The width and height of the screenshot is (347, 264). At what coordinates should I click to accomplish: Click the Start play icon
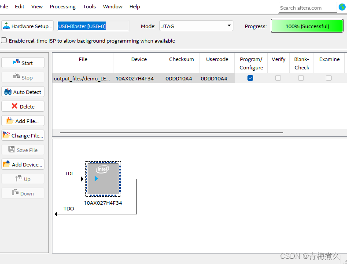coord(16,62)
